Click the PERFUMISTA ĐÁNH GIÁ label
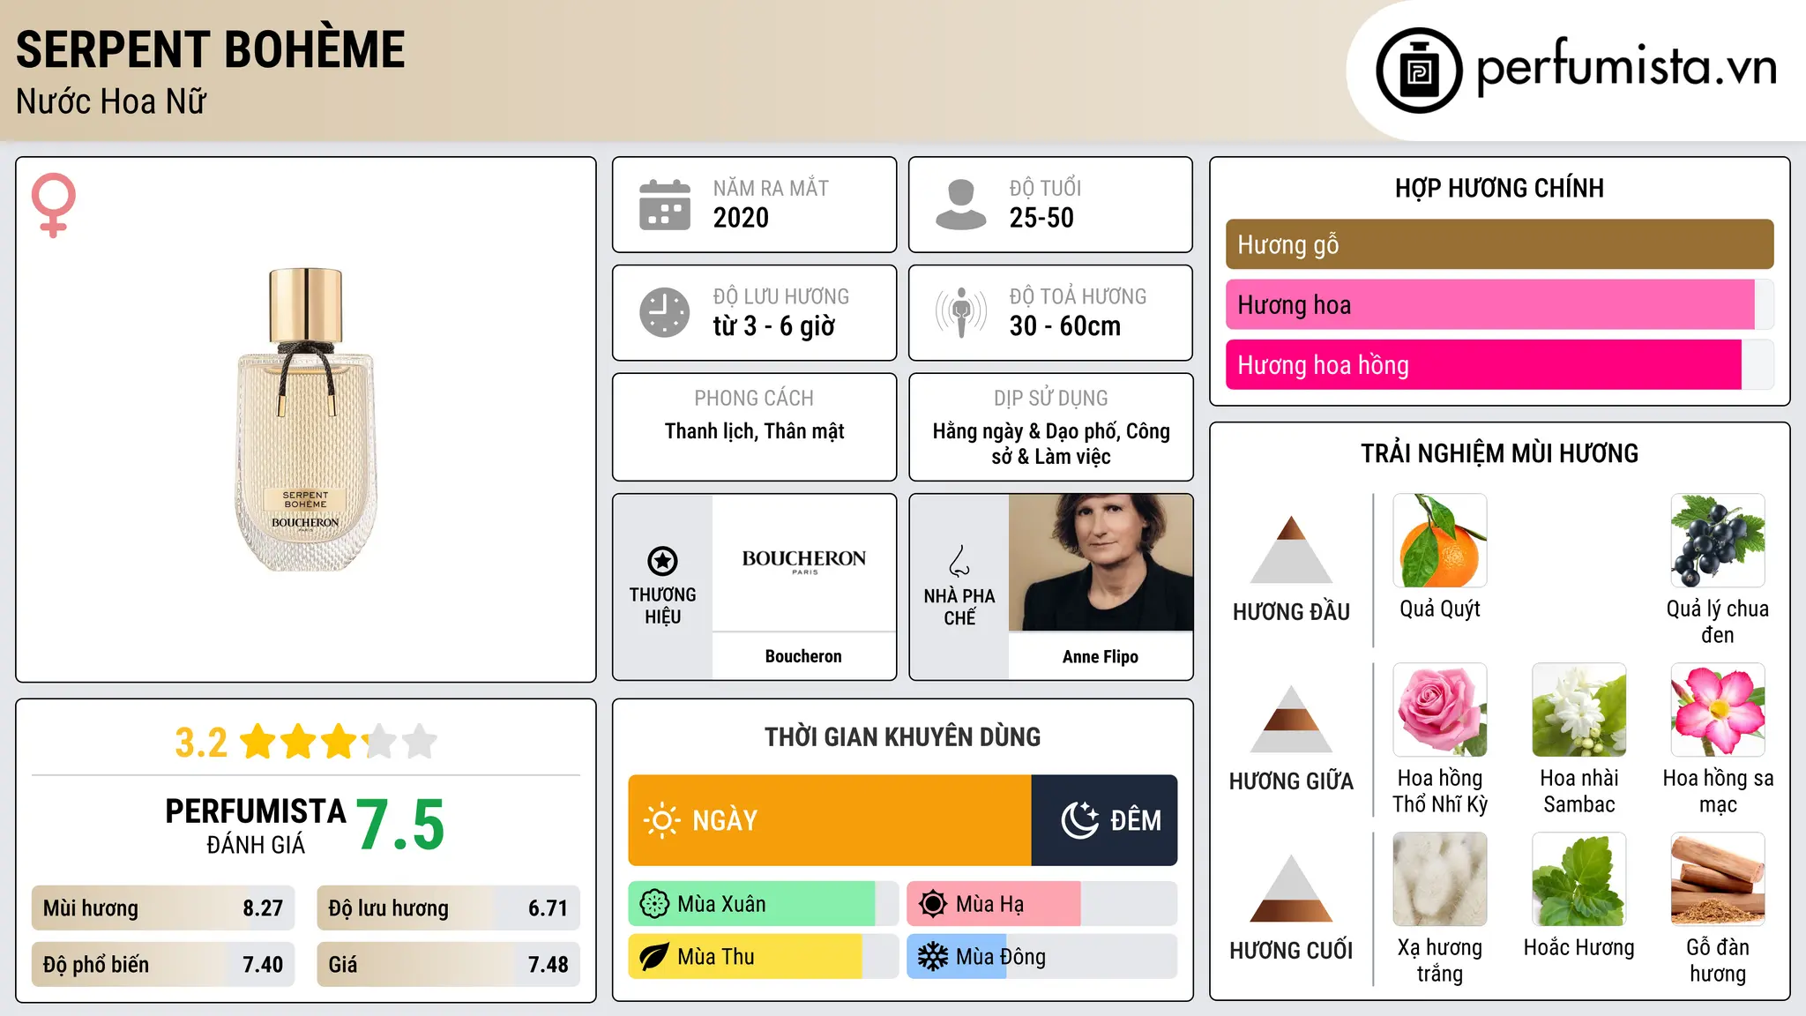This screenshot has width=1806, height=1016. pos(256,825)
